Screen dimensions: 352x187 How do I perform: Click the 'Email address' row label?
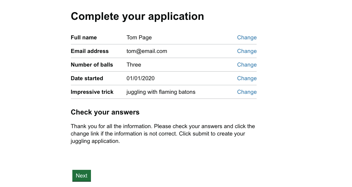click(90, 51)
